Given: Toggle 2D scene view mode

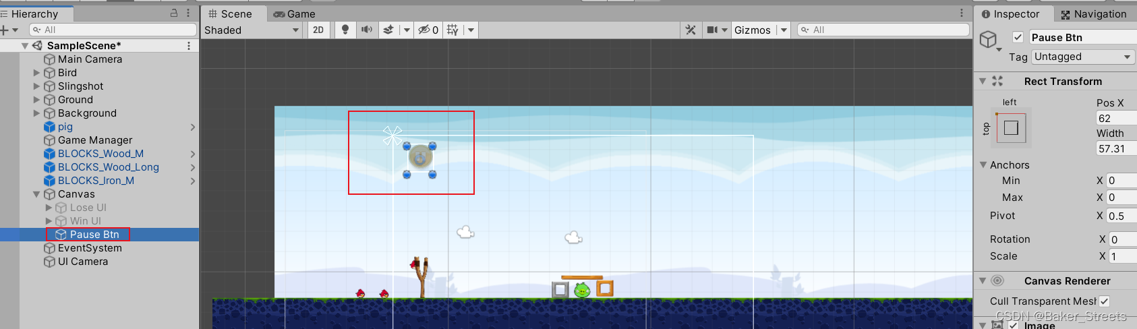Looking at the screenshot, I should point(318,30).
